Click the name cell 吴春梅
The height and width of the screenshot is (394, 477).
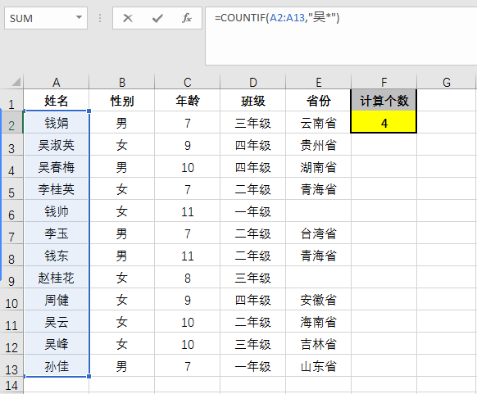57,167
